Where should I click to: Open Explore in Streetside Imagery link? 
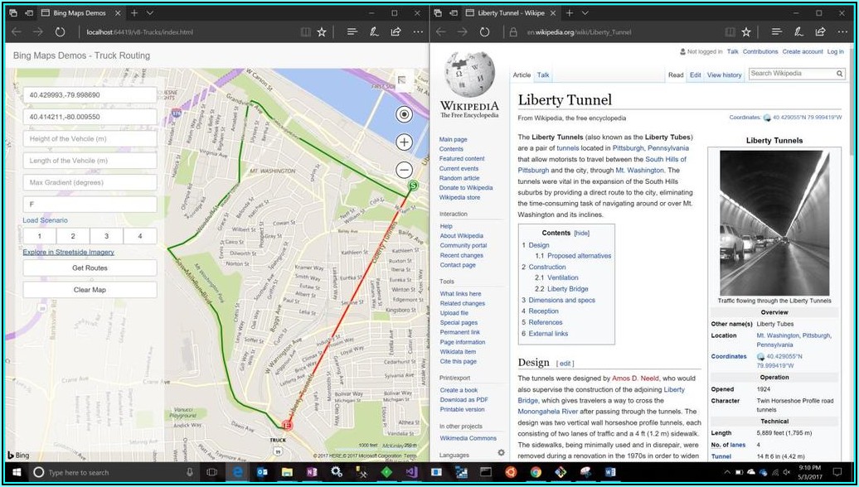[x=68, y=252]
